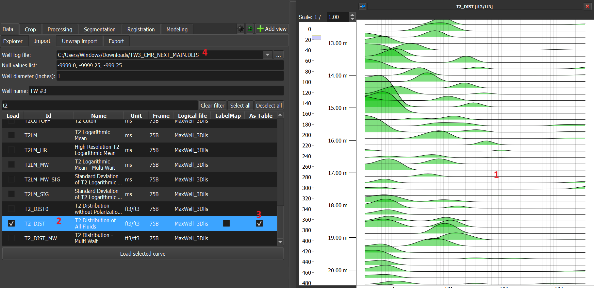Click the 17.00 m depth label

point(338,173)
